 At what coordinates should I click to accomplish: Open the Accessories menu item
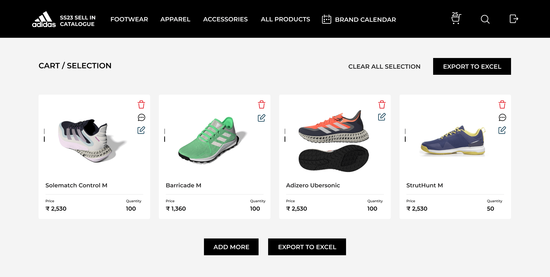pyautogui.click(x=225, y=19)
